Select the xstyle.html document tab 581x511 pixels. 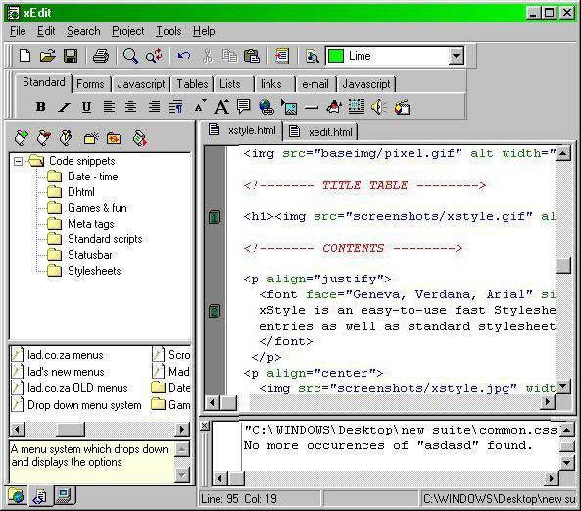click(242, 130)
